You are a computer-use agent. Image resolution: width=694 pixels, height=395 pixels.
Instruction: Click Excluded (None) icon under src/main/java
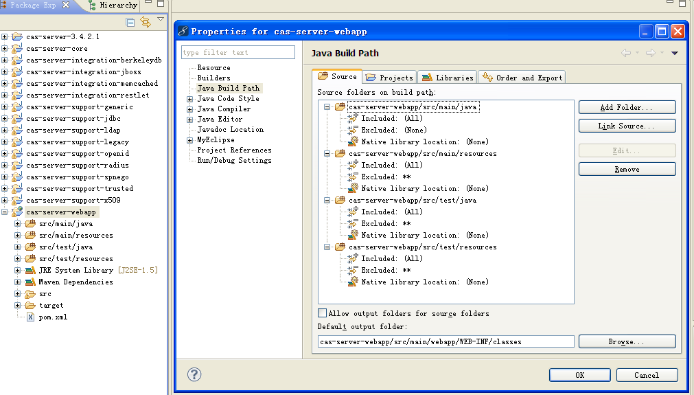pyautogui.click(x=353, y=130)
